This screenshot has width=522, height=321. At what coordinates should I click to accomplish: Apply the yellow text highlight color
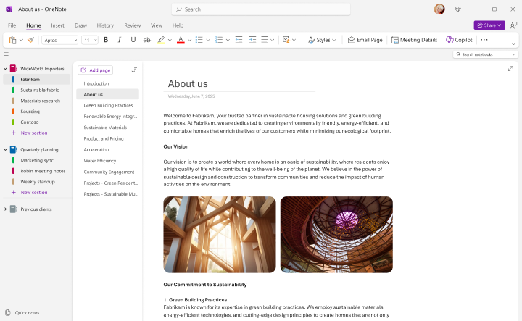pyautogui.click(x=161, y=40)
